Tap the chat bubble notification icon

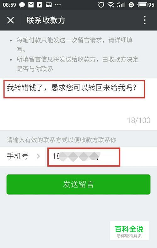coord(22,5)
